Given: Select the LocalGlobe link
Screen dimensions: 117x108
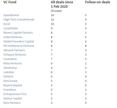Looking at the screenshot, I should (11, 28).
